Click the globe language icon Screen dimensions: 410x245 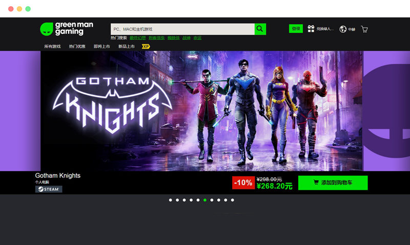coord(343,29)
